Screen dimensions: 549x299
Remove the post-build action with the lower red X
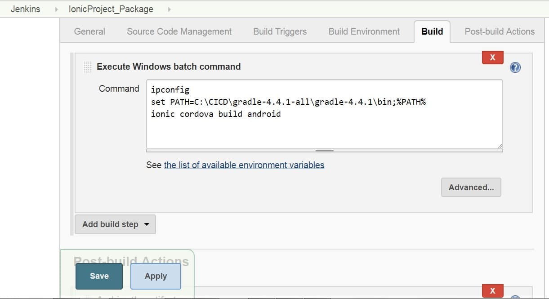(492, 290)
